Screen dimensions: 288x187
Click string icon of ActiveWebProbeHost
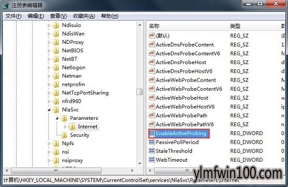[152, 98]
